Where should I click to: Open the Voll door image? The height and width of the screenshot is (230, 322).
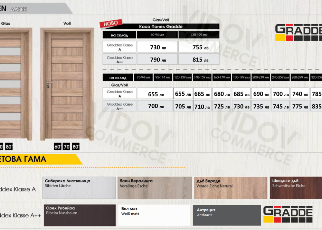pos(67,84)
